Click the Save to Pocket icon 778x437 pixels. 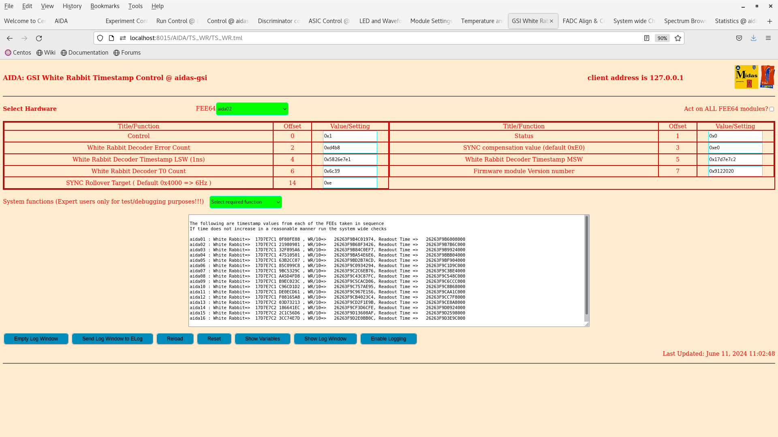point(739,38)
